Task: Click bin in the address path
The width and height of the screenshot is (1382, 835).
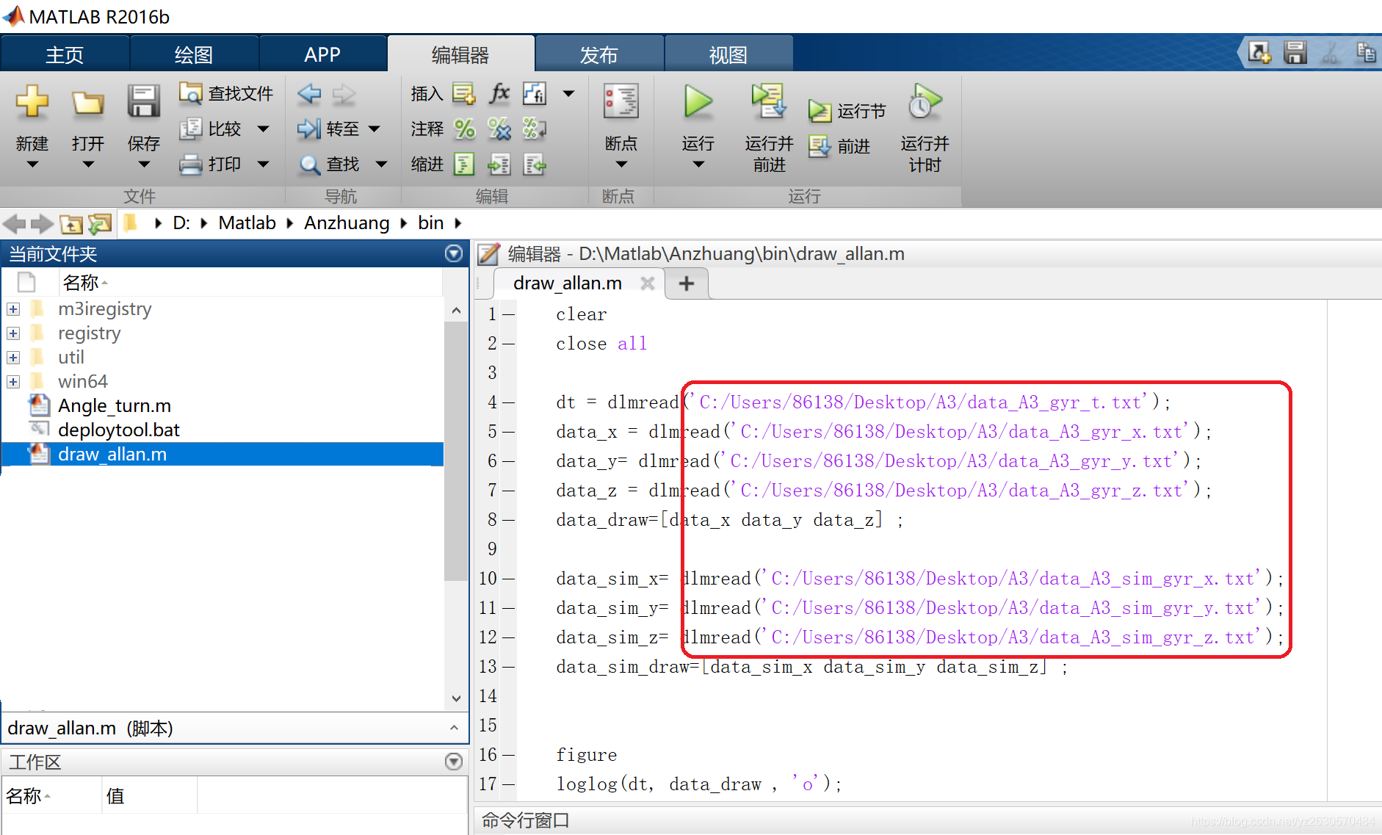Action: (430, 223)
